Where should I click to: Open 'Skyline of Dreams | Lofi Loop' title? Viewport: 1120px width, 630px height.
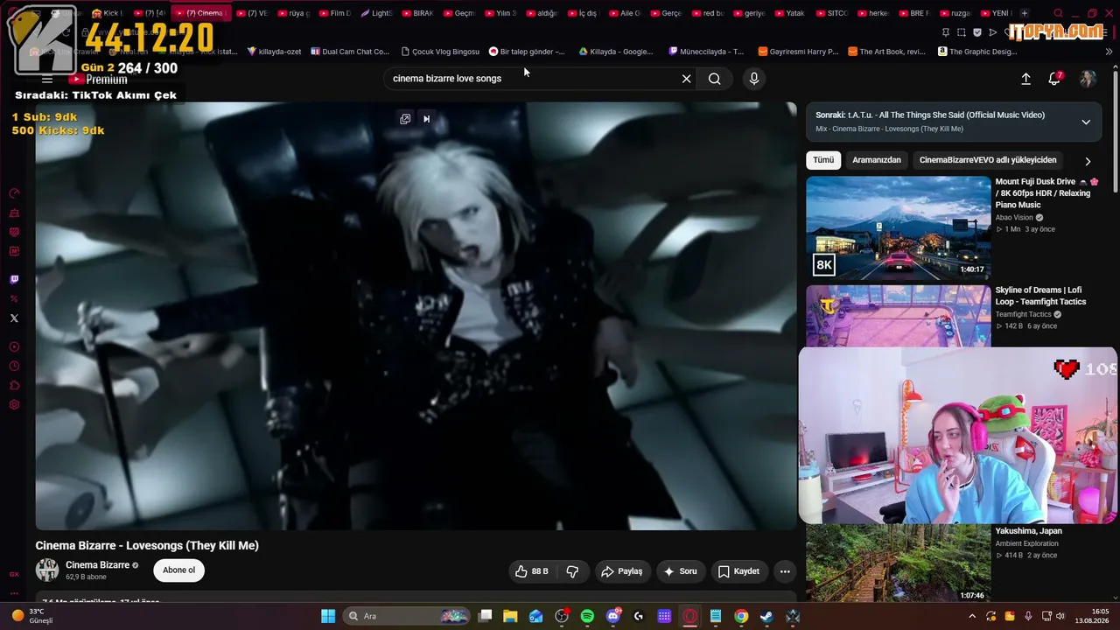[1040, 296]
